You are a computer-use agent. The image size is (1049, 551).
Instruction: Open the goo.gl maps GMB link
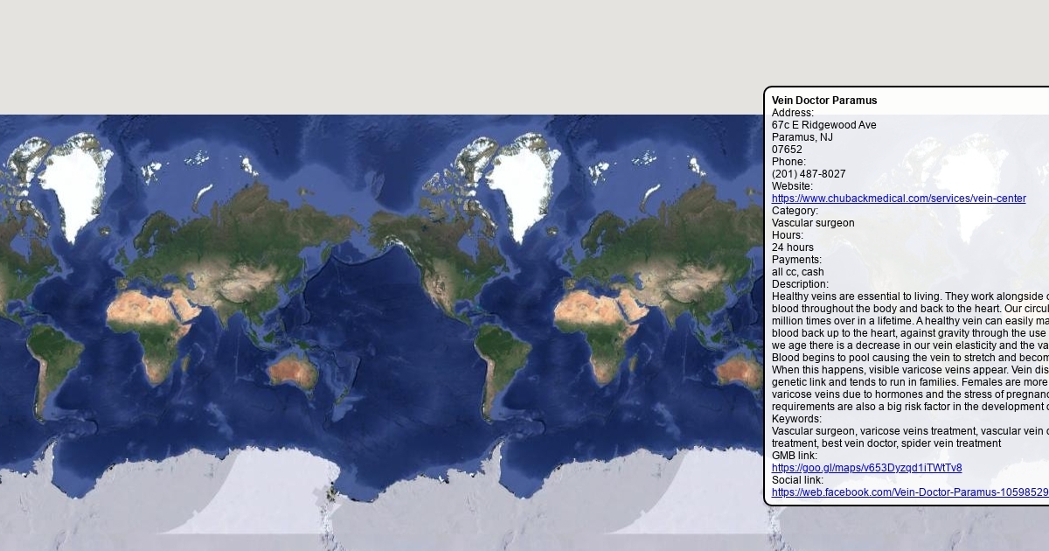point(866,468)
